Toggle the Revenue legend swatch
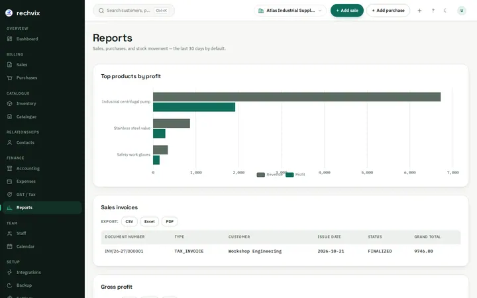 click(261, 175)
